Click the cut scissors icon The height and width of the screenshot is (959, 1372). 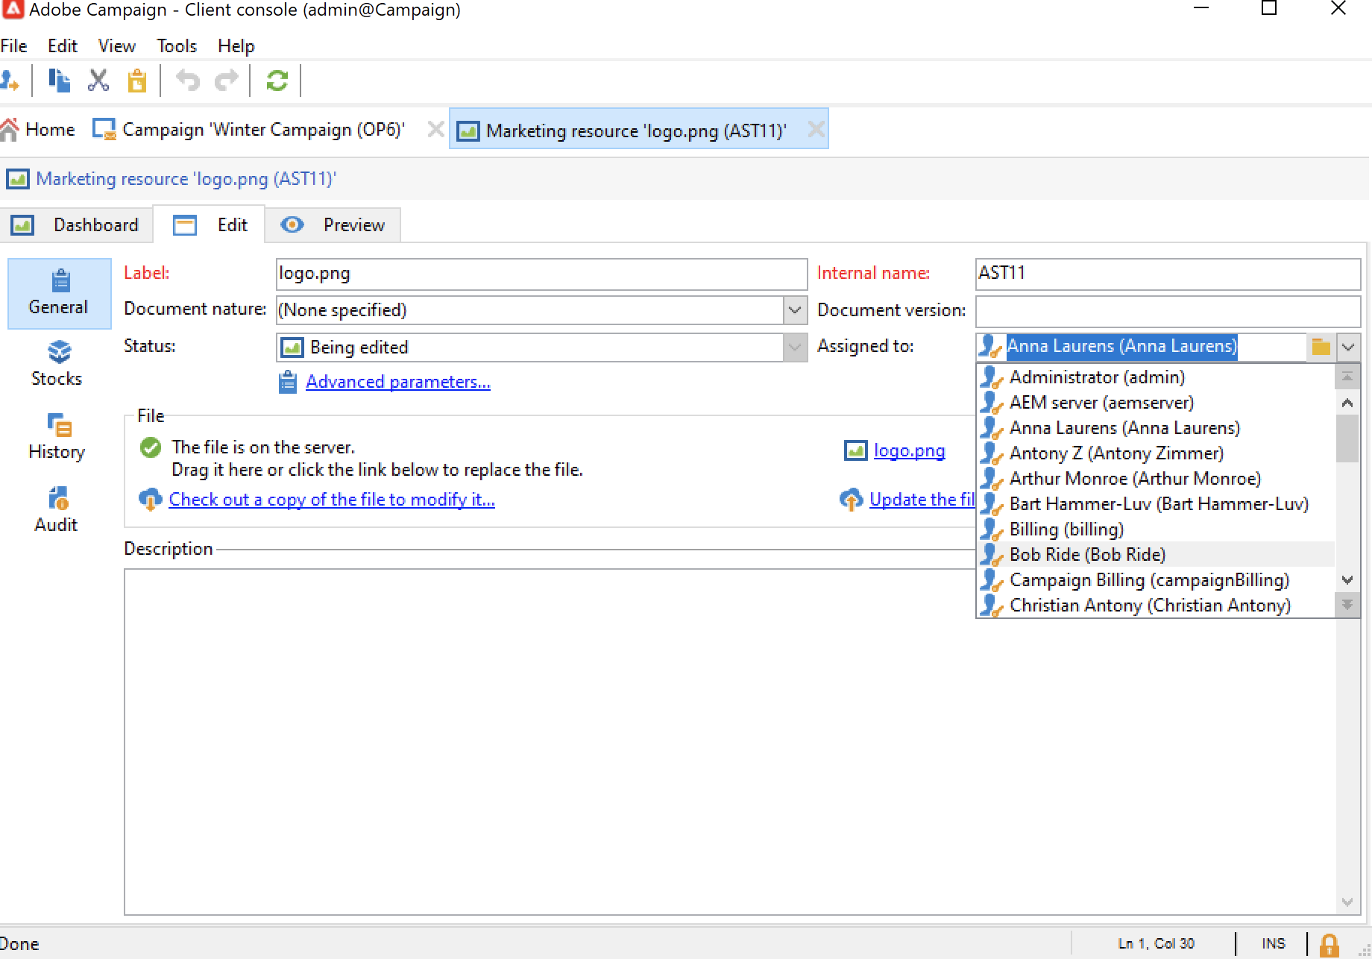[x=98, y=81]
